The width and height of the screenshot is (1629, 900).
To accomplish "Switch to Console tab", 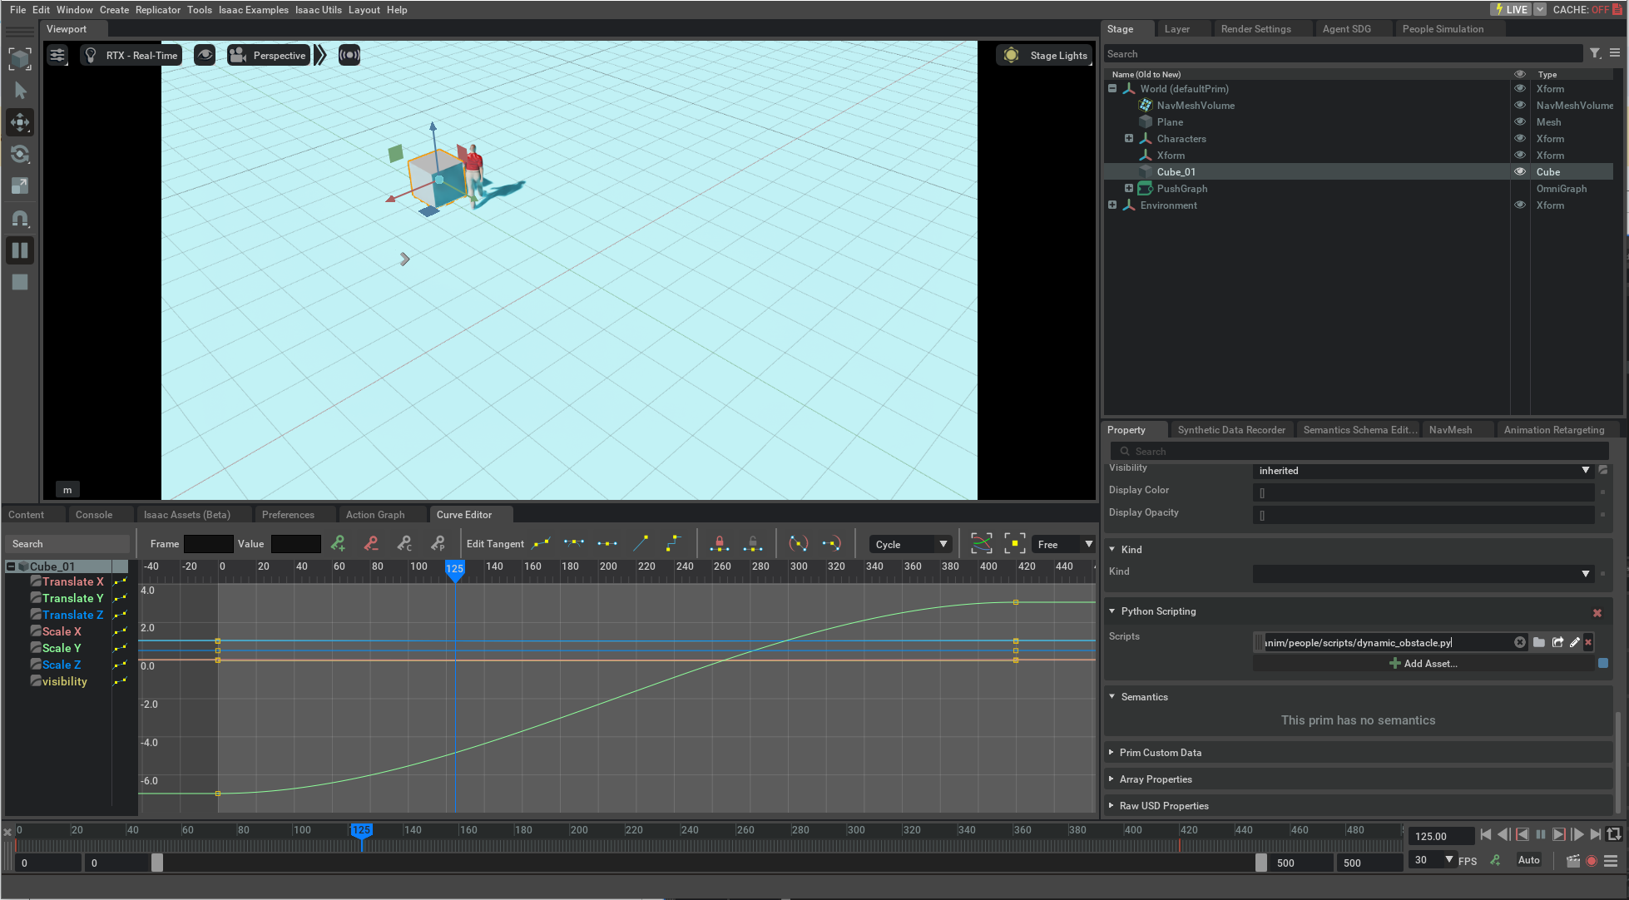I will click(94, 514).
